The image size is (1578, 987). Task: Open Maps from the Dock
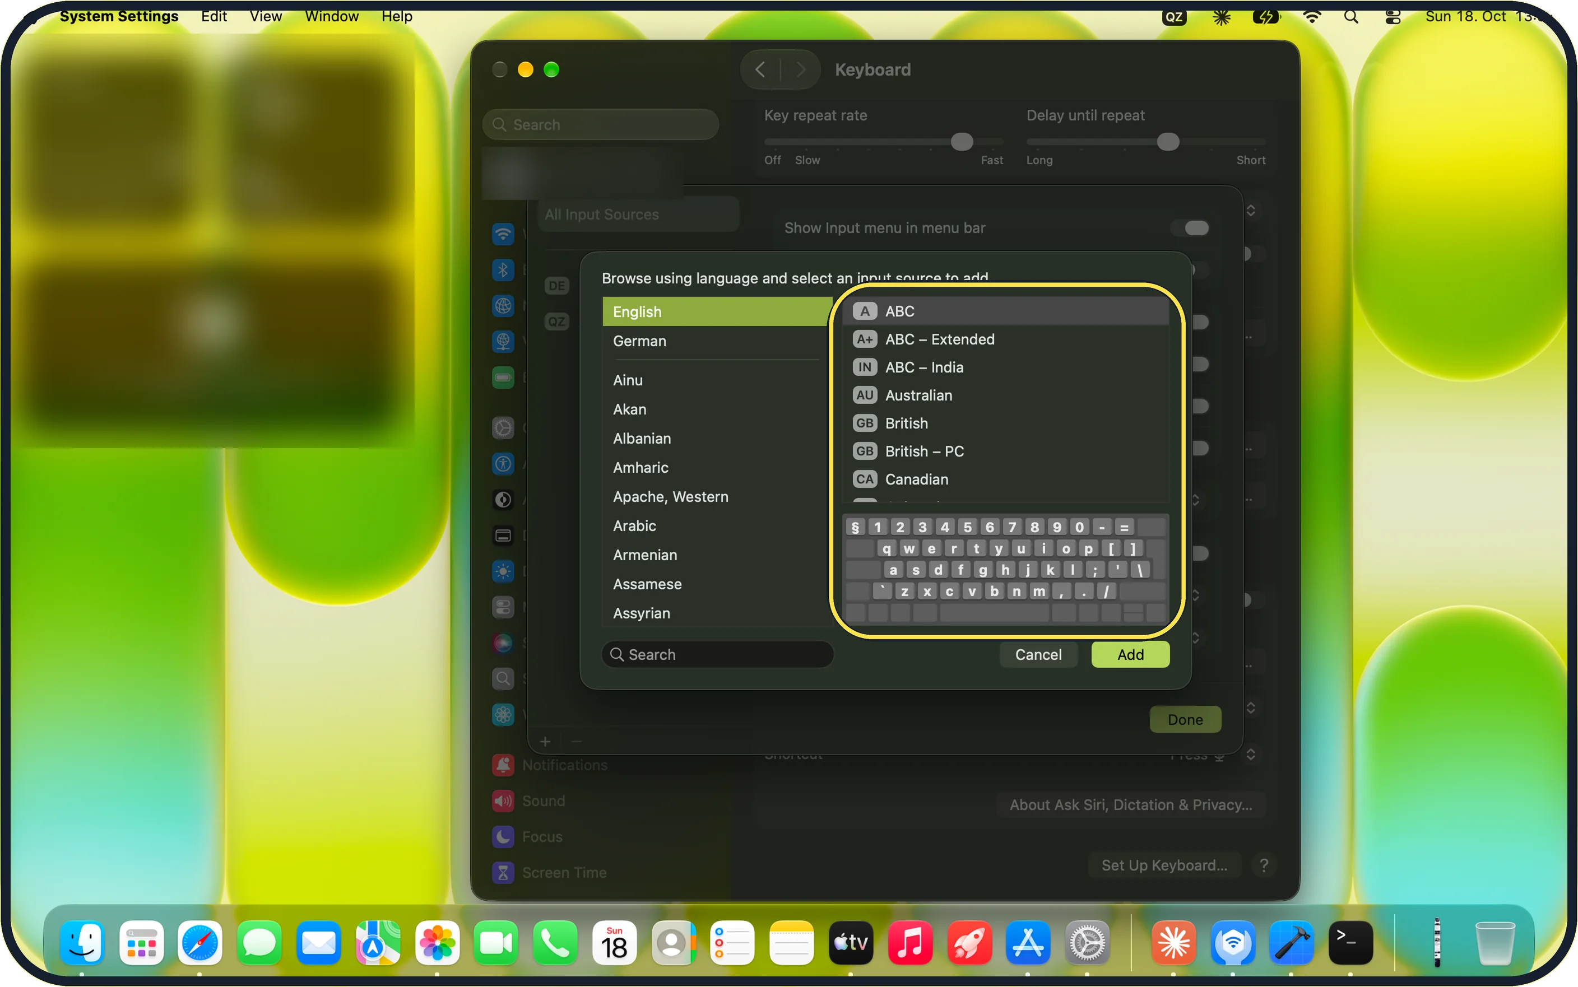pyautogui.click(x=378, y=943)
